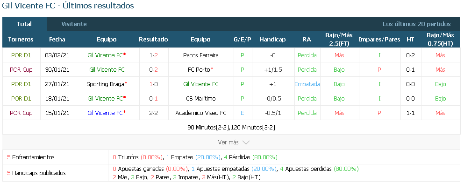Click the Impares/Pares column header
The image size is (464, 183).
(x=379, y=40)
